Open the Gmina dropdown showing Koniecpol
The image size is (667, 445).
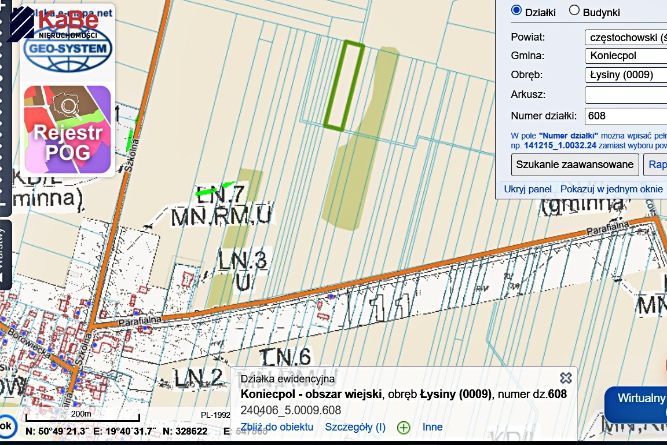[x=625, y=56]
